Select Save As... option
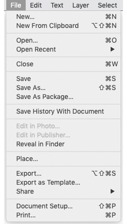 pos(63,88)
